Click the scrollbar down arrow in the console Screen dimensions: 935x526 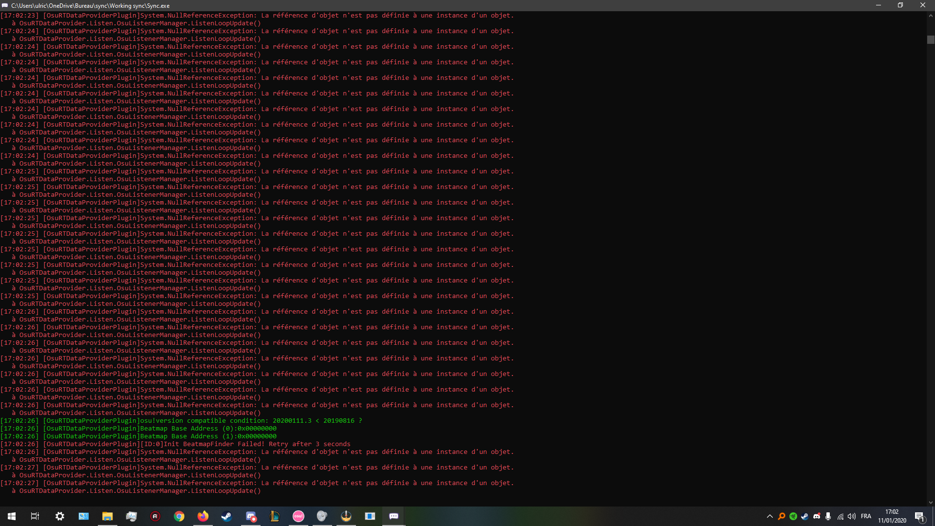931,502
